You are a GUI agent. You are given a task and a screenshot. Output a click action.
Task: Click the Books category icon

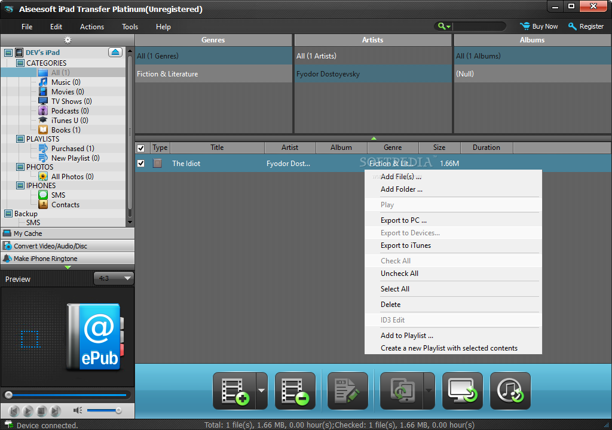[x=43, y=130]
